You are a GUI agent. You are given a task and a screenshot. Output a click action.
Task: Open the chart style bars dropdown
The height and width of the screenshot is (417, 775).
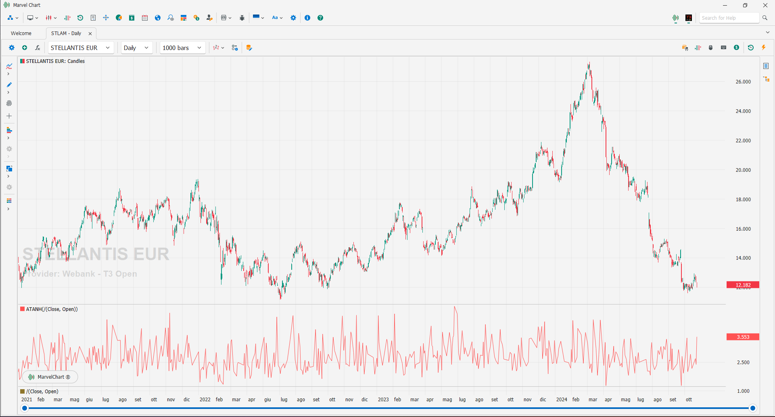[x=218, y=48]
